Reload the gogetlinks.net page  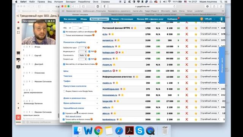point(174,6)
